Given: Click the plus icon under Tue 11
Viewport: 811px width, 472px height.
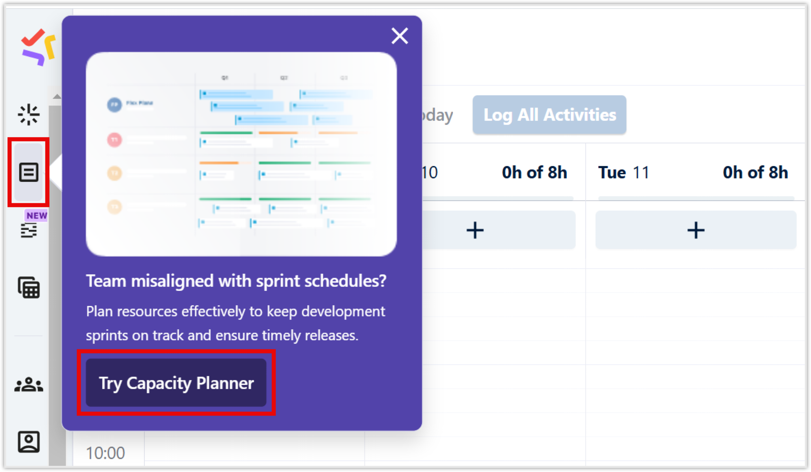Looking at the screenshot, I should pyautogui.click(x=696, y=230).
